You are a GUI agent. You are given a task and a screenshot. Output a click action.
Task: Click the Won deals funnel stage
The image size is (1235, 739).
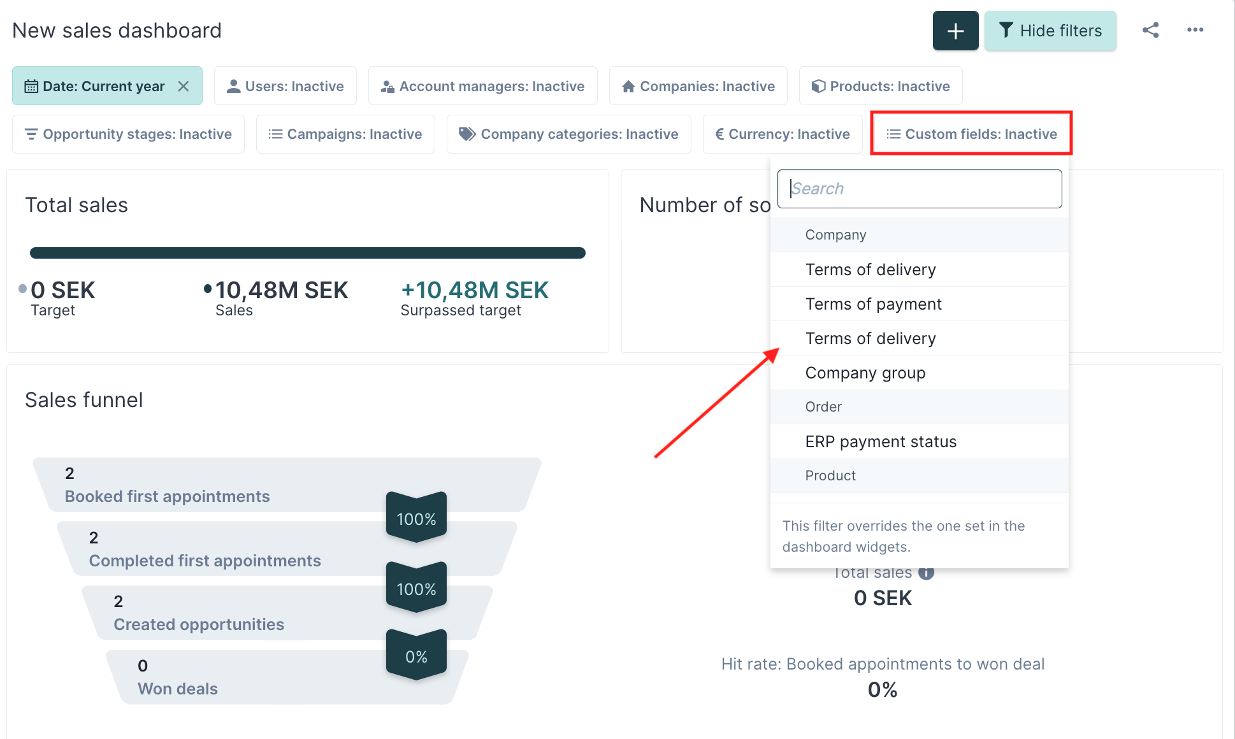(287, 677)
